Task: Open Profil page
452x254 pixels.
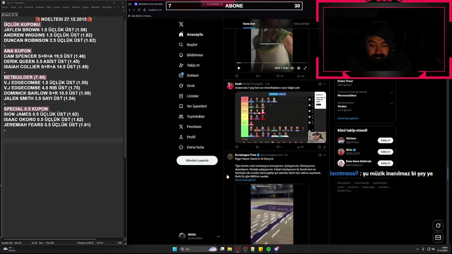Action: pos(187,137)
